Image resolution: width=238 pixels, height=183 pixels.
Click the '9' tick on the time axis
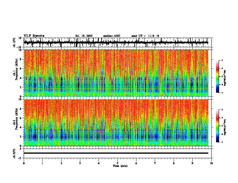(x=192, y=163)
